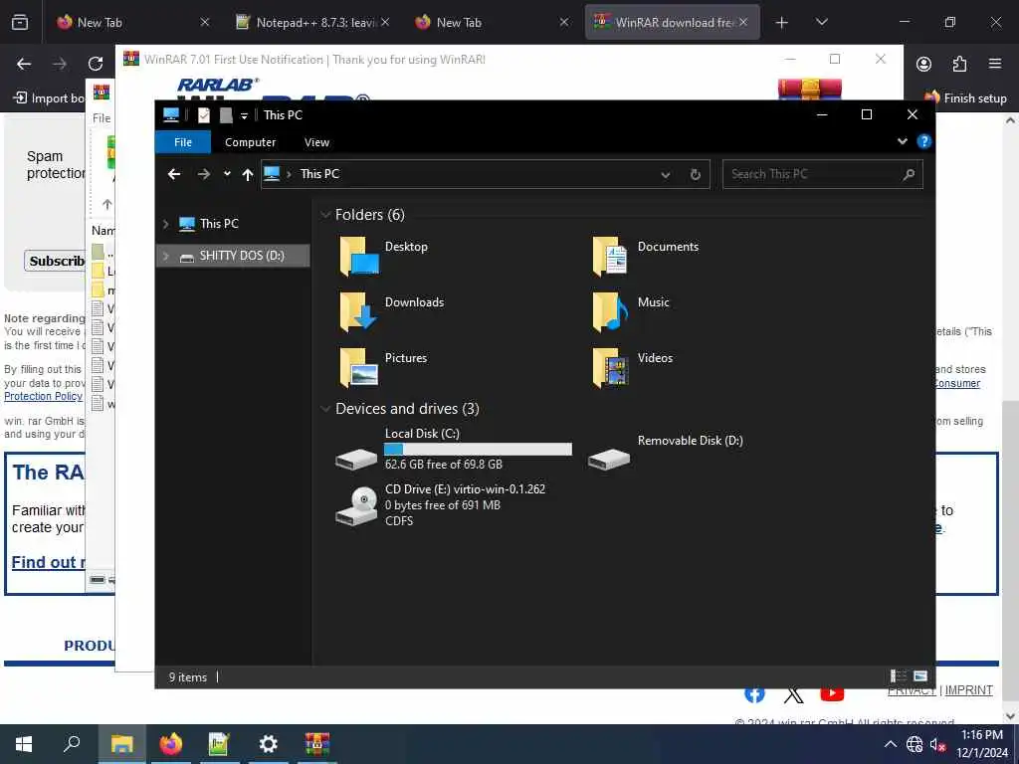Viewport: 1019px width, 764px height.
Task: Open the Downloads folder icon
Action: (x=358, y=311)
